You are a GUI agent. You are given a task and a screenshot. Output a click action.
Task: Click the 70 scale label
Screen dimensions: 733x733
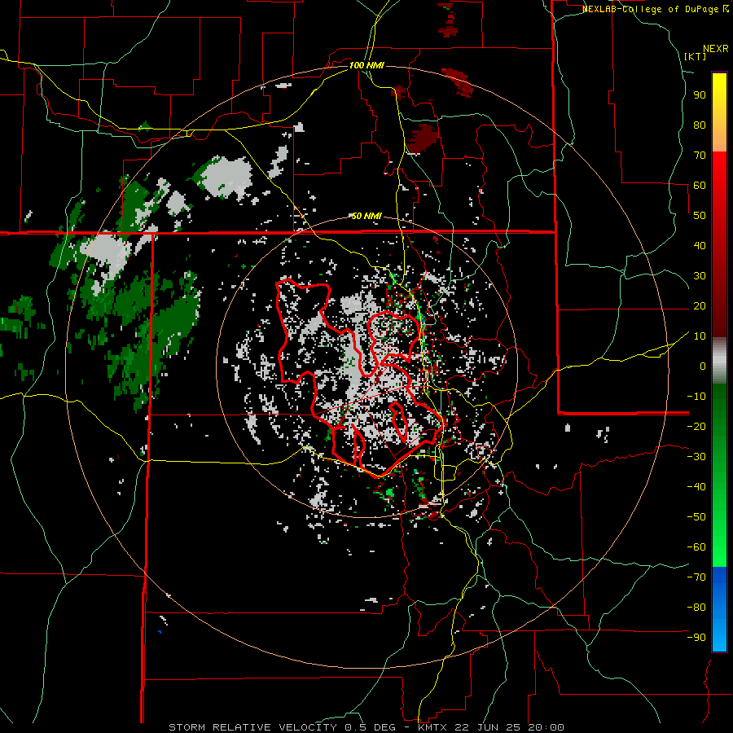(x=700, y=156)
